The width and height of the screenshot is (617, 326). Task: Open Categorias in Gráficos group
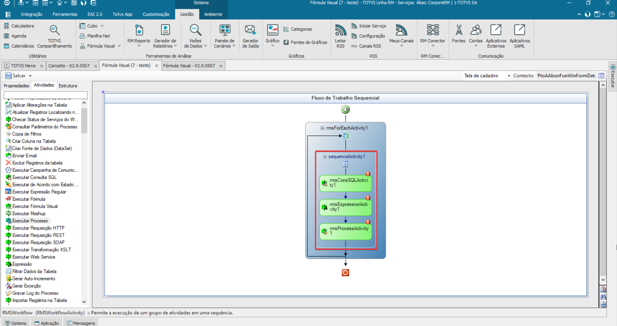[x=298, y=29]
